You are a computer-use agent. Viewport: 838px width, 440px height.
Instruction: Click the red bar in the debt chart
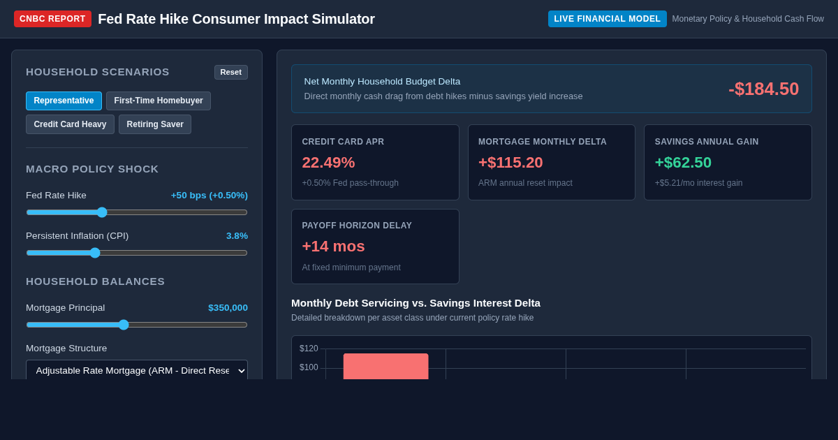click(385, 366)
